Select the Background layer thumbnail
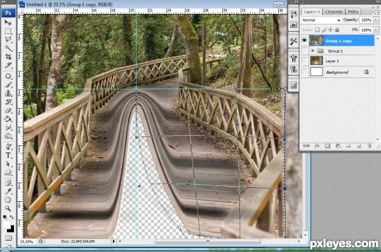This screenshot has width=381, height=252. point(317,72)
